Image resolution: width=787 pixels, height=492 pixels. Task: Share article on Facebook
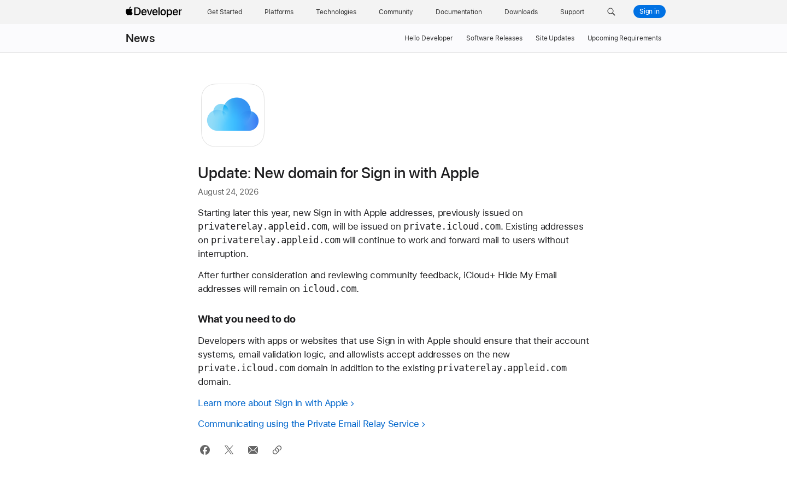[x=205, y=450]
